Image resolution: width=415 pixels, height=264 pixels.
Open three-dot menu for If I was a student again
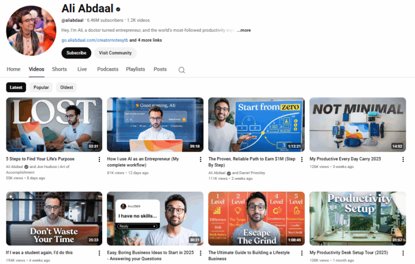coord(99,253)
